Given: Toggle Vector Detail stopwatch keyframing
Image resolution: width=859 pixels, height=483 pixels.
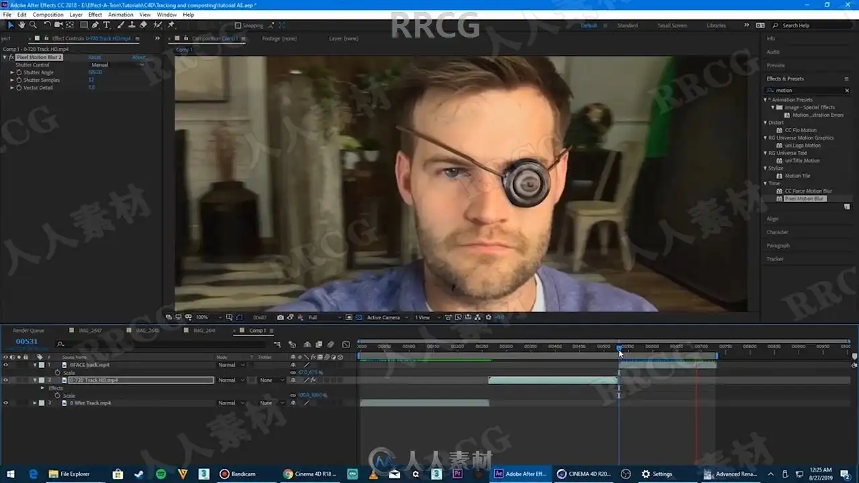Looking at the screenshot, I should tap(19, 88).
